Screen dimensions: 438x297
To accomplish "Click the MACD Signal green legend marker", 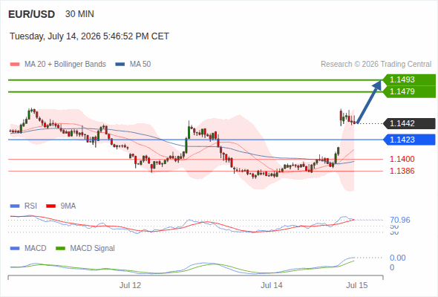I will (x=60, y=249).
